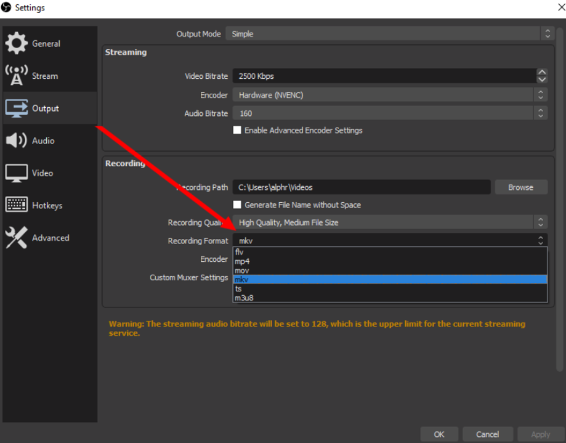Viewport: 566px width, 443px height.
Task: Select the Stream antenna icon
Action: point(16,75)
